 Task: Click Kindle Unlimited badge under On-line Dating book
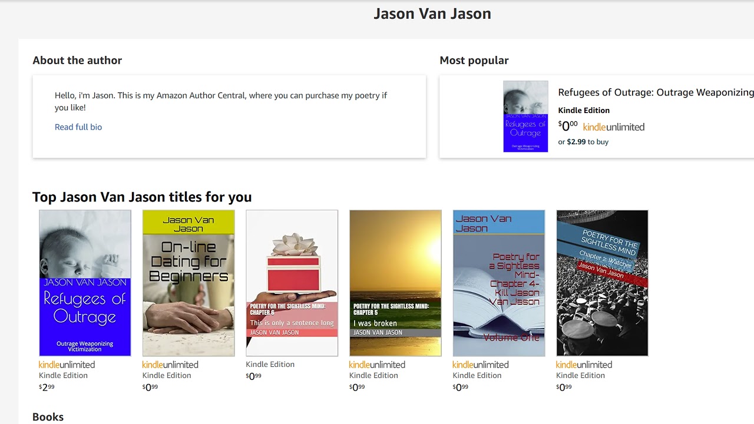pos(170,365)
